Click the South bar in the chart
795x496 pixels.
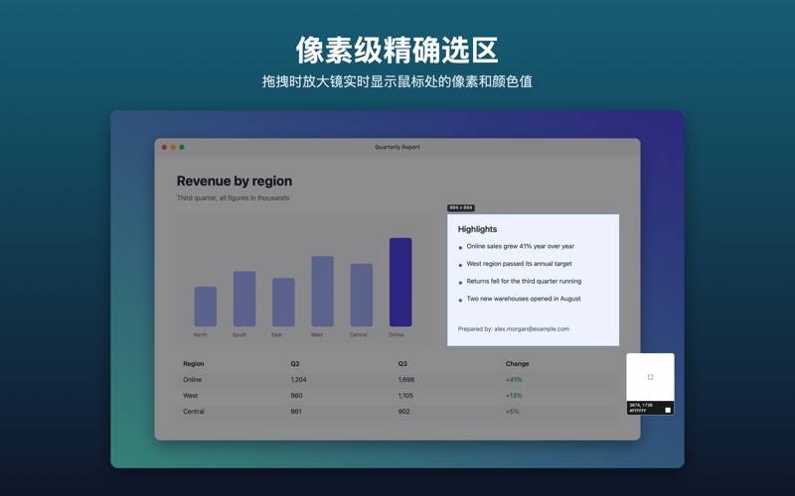point(244,300)
